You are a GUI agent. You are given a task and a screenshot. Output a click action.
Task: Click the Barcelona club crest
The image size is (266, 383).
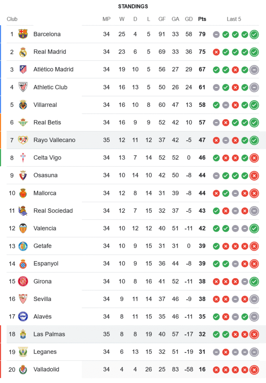23,34
